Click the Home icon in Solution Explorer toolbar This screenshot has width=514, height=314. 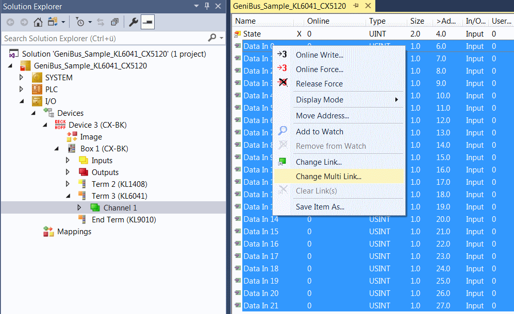click(38, 22)
